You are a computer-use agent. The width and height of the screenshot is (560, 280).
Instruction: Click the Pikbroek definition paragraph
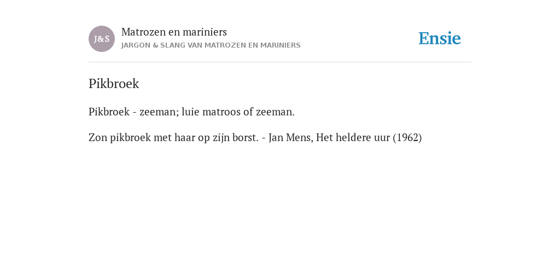191,112
